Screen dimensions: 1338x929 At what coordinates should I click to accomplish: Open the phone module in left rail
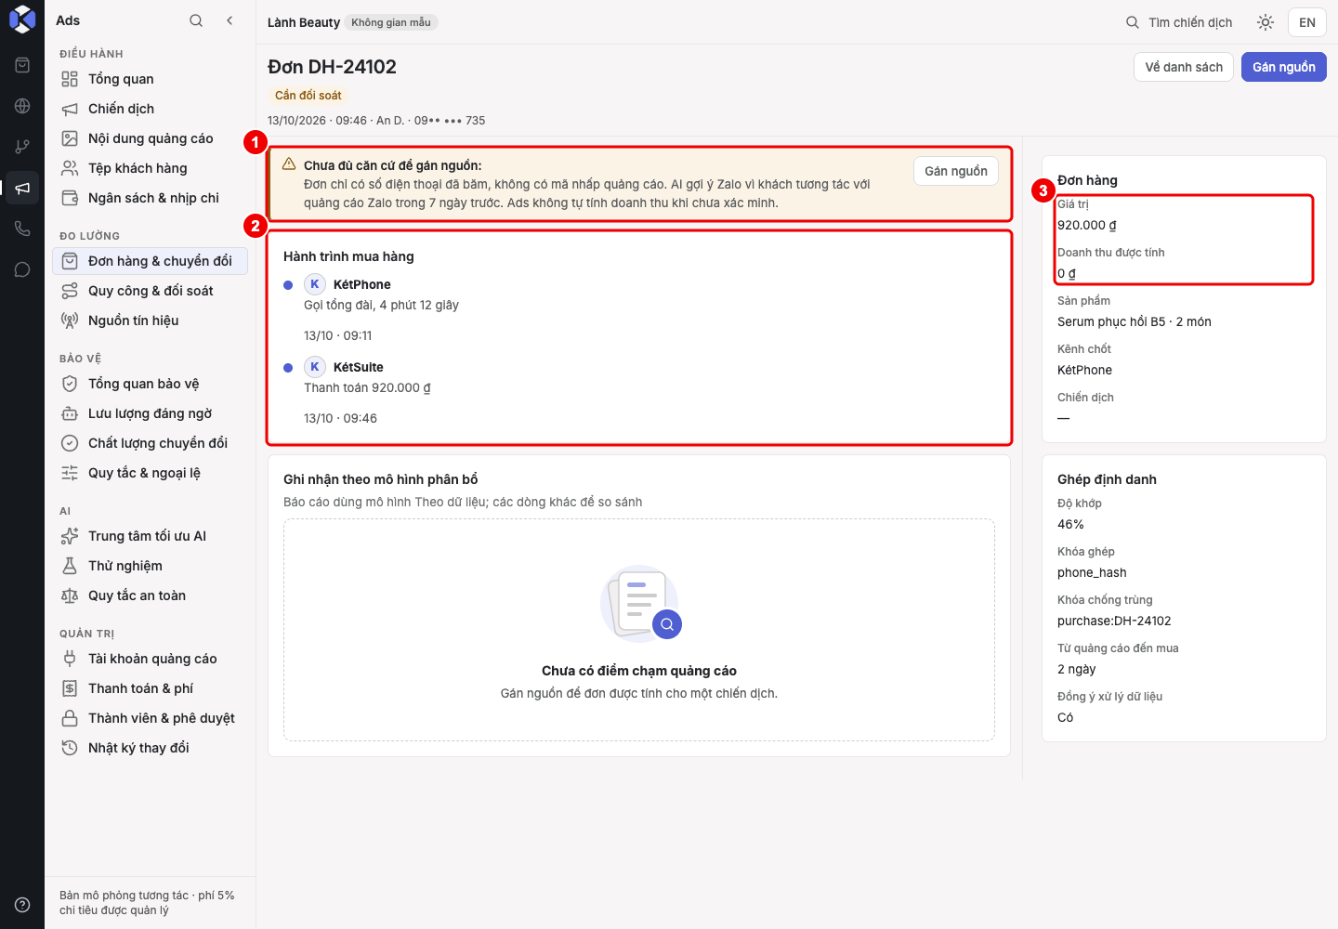22,229
